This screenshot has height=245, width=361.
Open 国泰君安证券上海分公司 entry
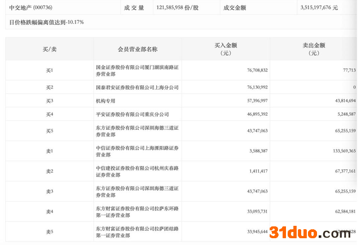click(x=137, y=88)
